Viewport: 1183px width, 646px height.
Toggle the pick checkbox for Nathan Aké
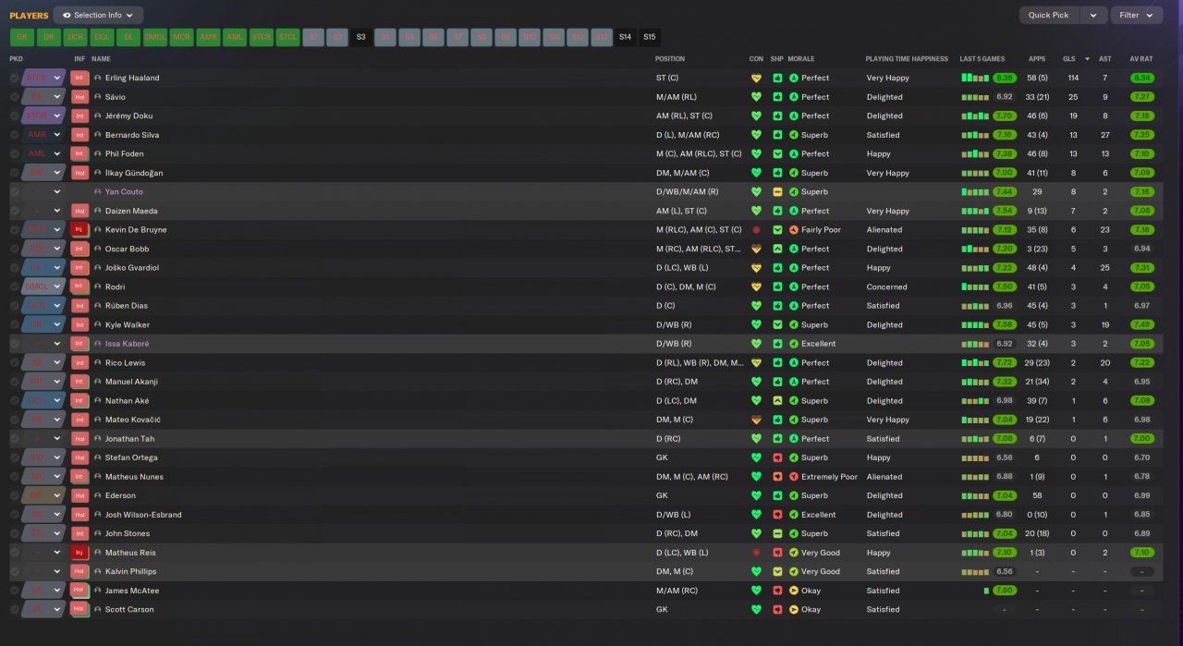(x=15, y=401)
